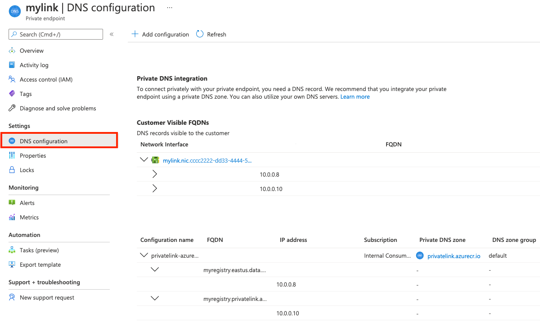Open the Overview page icon
540x323 pixels.
(x=12, y=50)
